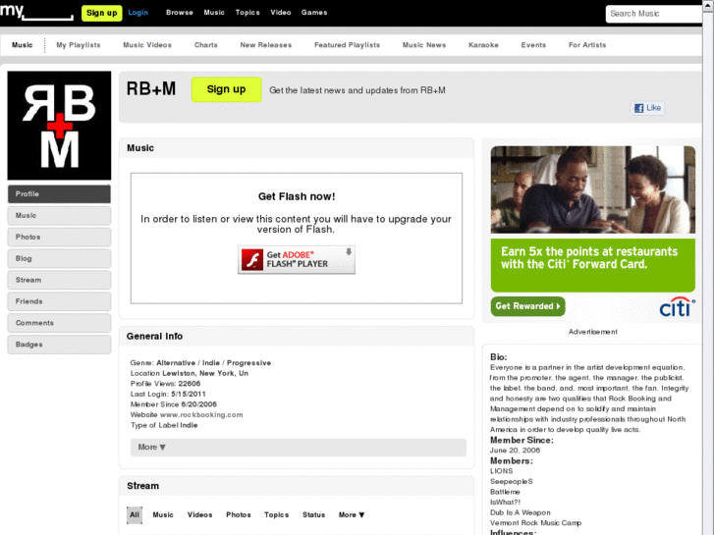Click the 'Lewiston, New York, Un' location text
The width and height of the screenshot is (714, 535).
pos(205,373)
